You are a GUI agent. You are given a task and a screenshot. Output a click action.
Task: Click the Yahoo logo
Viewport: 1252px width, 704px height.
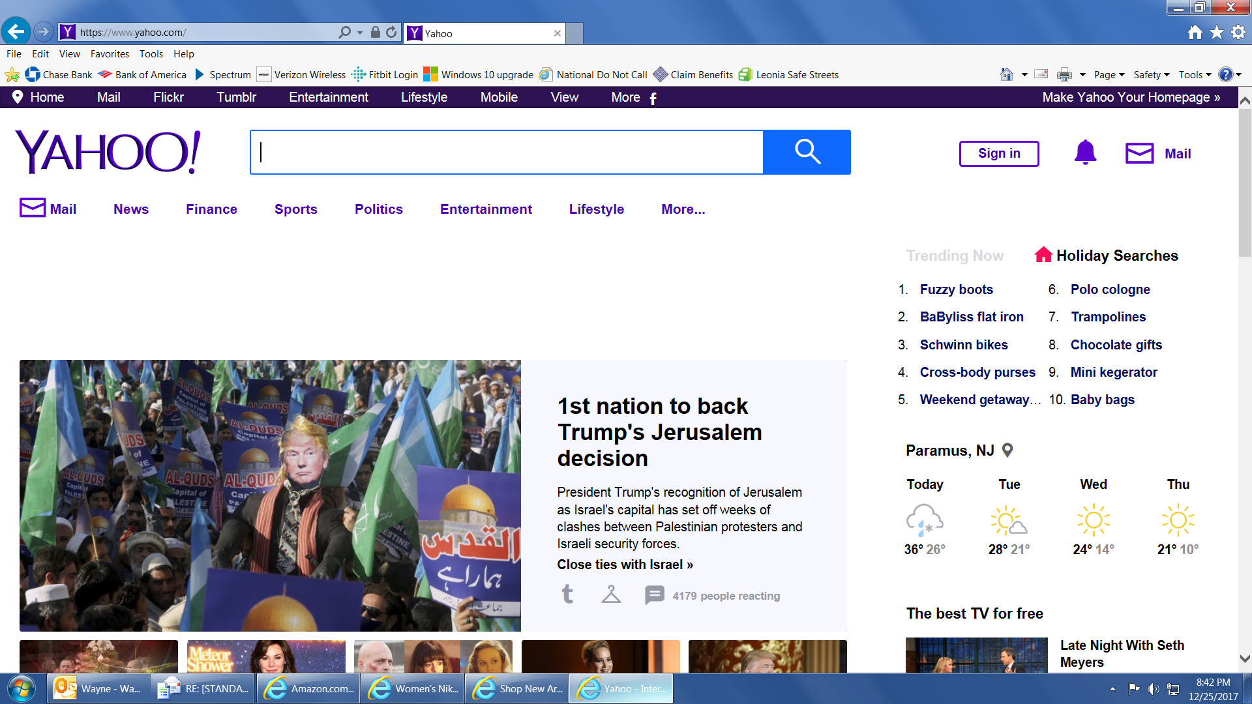[108, 152]
